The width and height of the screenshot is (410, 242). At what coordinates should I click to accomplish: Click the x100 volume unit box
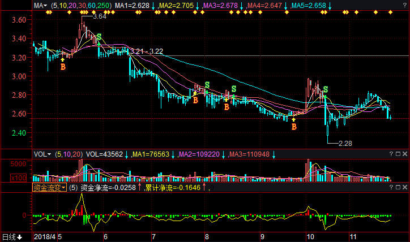point(19,178)
